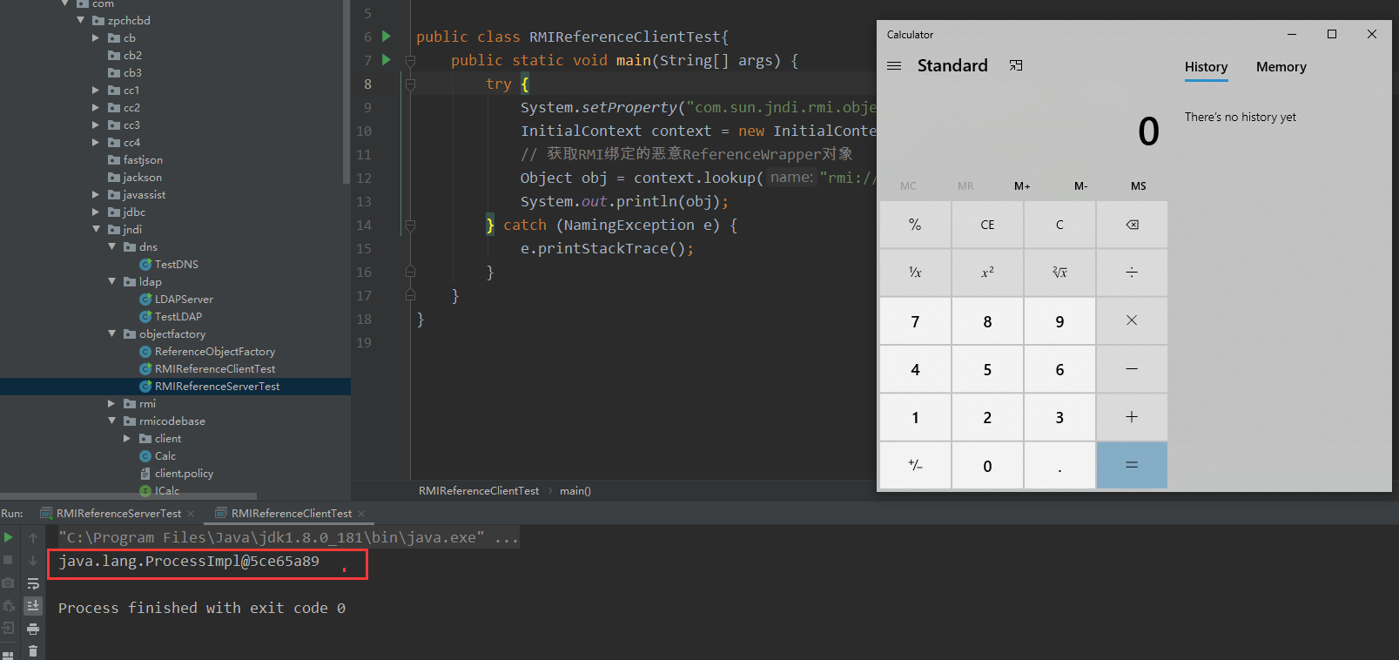Collapse the objectfactory package folder

click(x=111, y=333)
